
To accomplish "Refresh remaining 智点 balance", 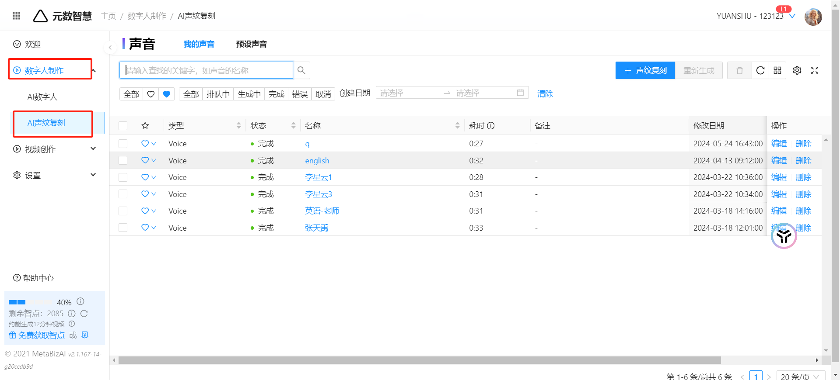I will point(84,314).
